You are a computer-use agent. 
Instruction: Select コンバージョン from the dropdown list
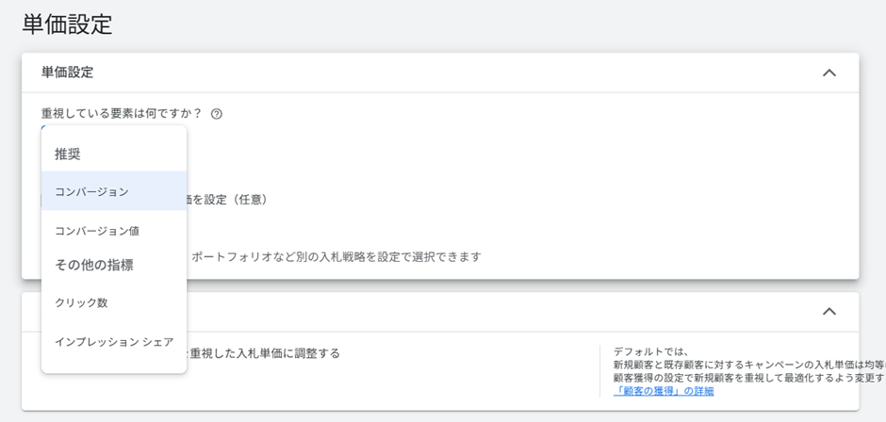91,191
